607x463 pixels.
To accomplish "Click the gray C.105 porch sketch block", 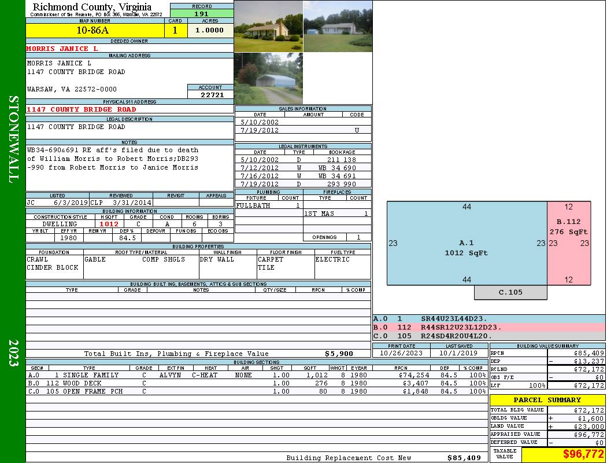I will coord(510,292).
